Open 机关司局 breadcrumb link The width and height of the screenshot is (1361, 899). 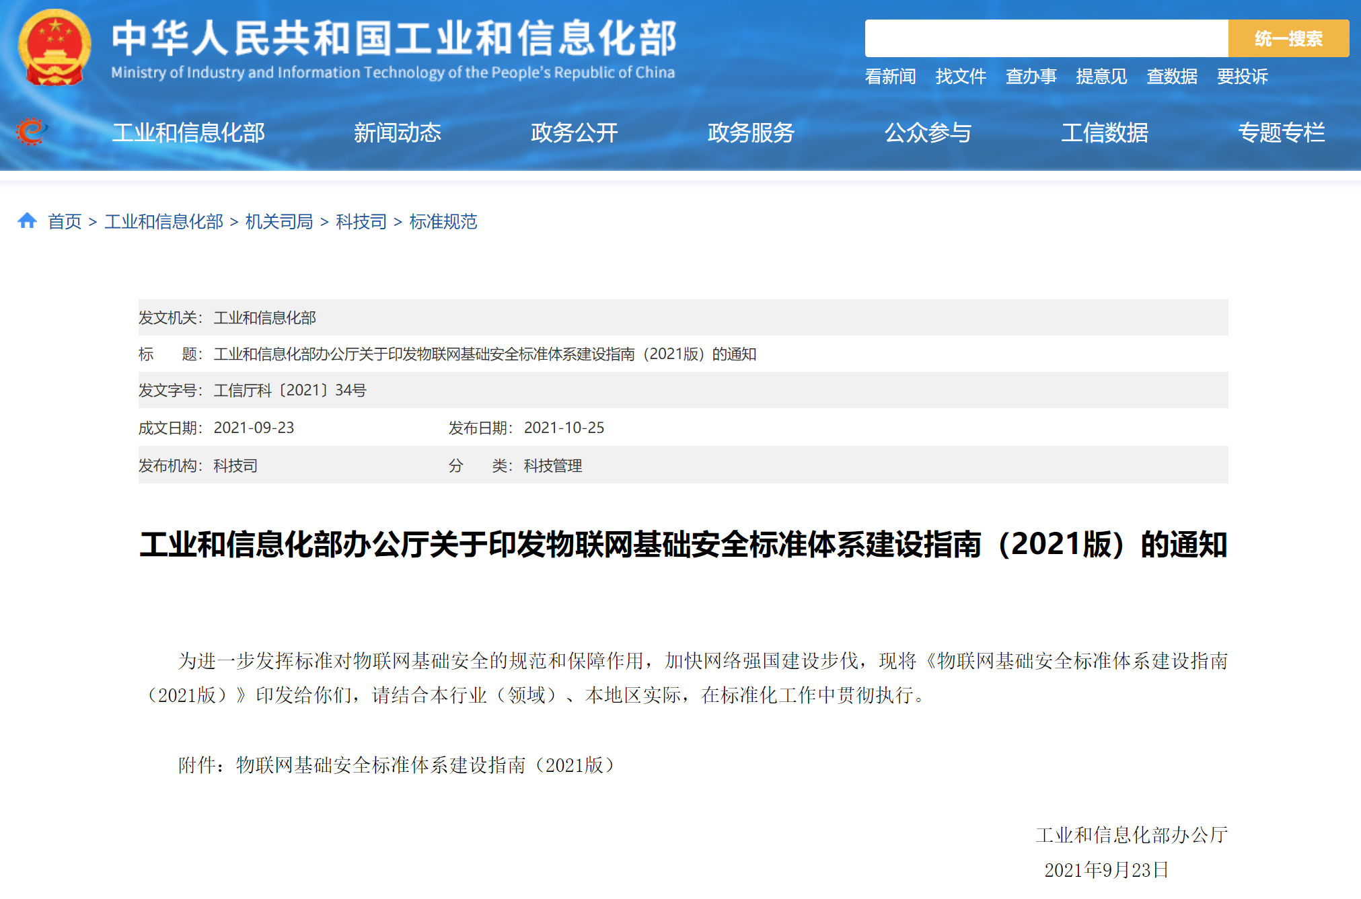pos(279,221)
